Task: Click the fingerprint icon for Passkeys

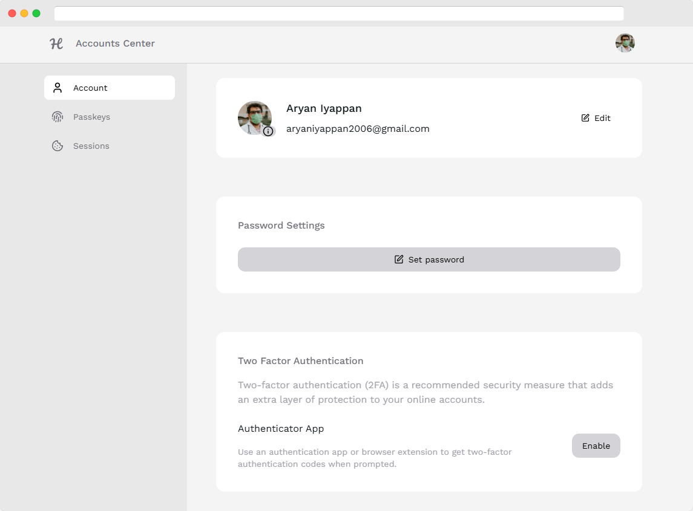Action: (57, 117)
